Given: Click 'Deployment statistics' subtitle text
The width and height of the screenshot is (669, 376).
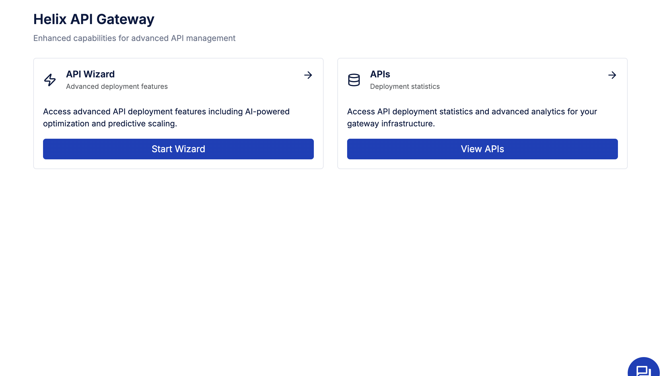Looking at the screenshot, I should click(x=404, y=87).
